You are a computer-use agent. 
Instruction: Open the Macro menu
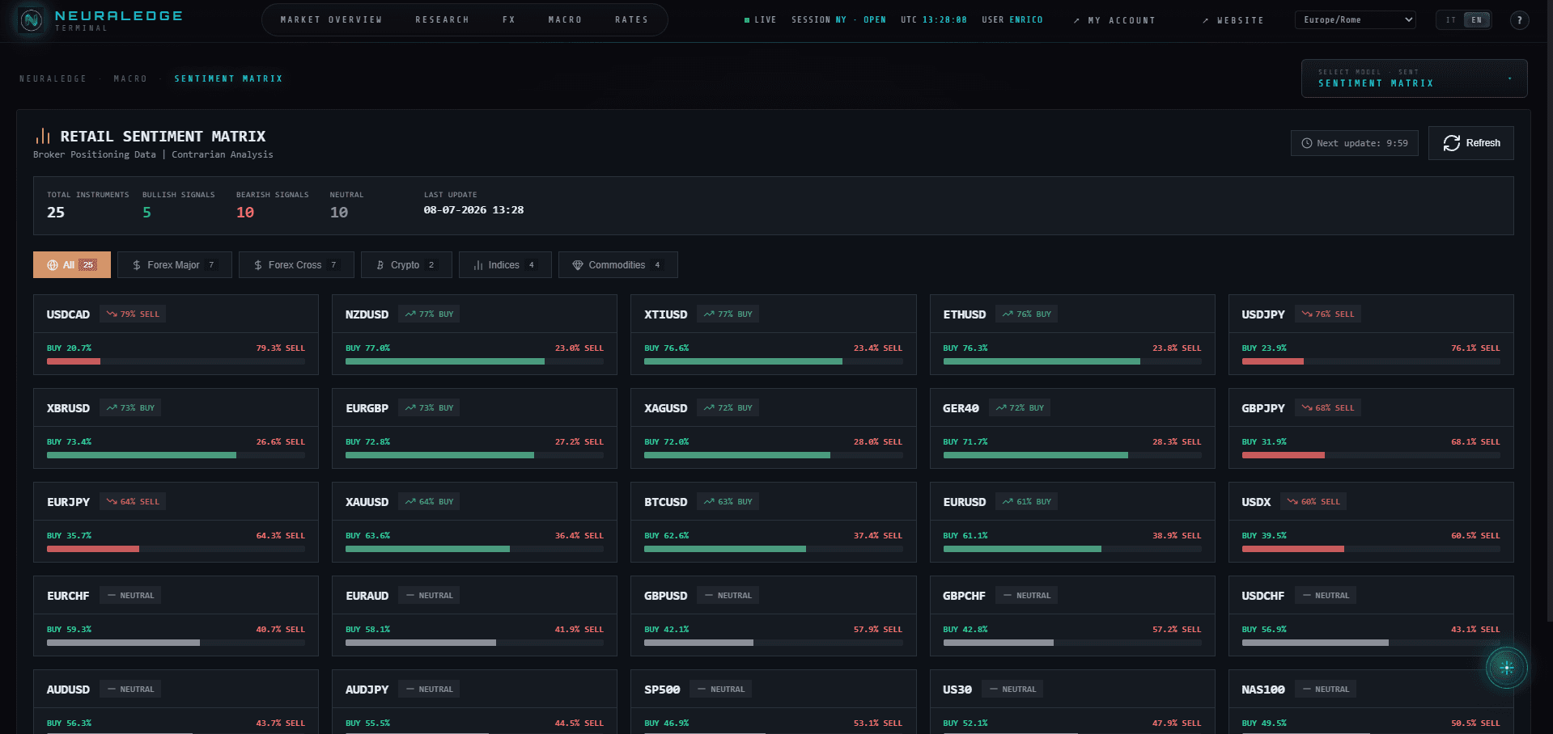pos(565,19)
